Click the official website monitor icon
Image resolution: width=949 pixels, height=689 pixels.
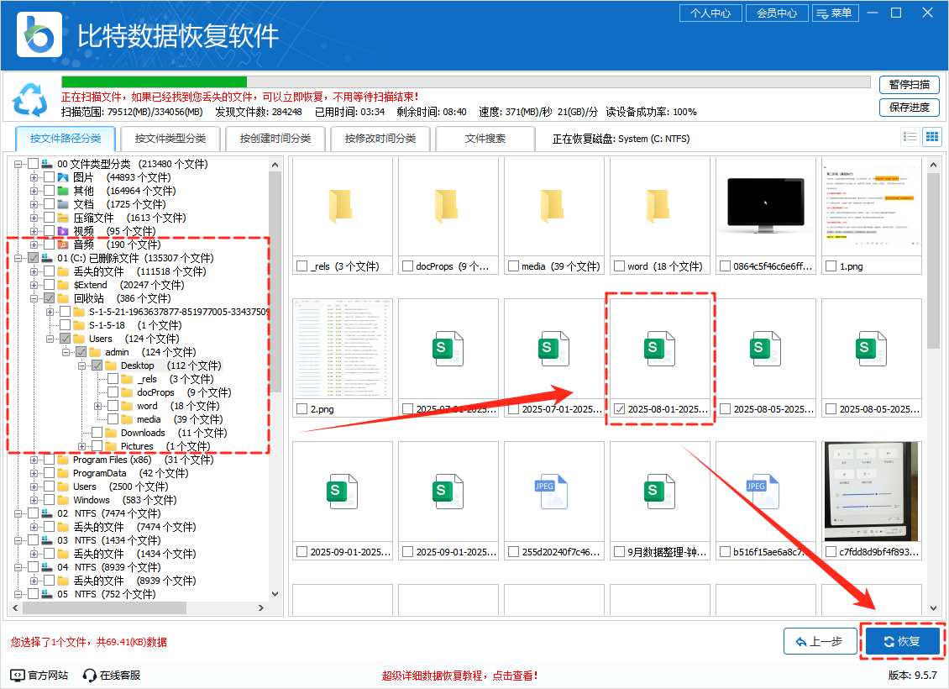(x=17, y=675)
